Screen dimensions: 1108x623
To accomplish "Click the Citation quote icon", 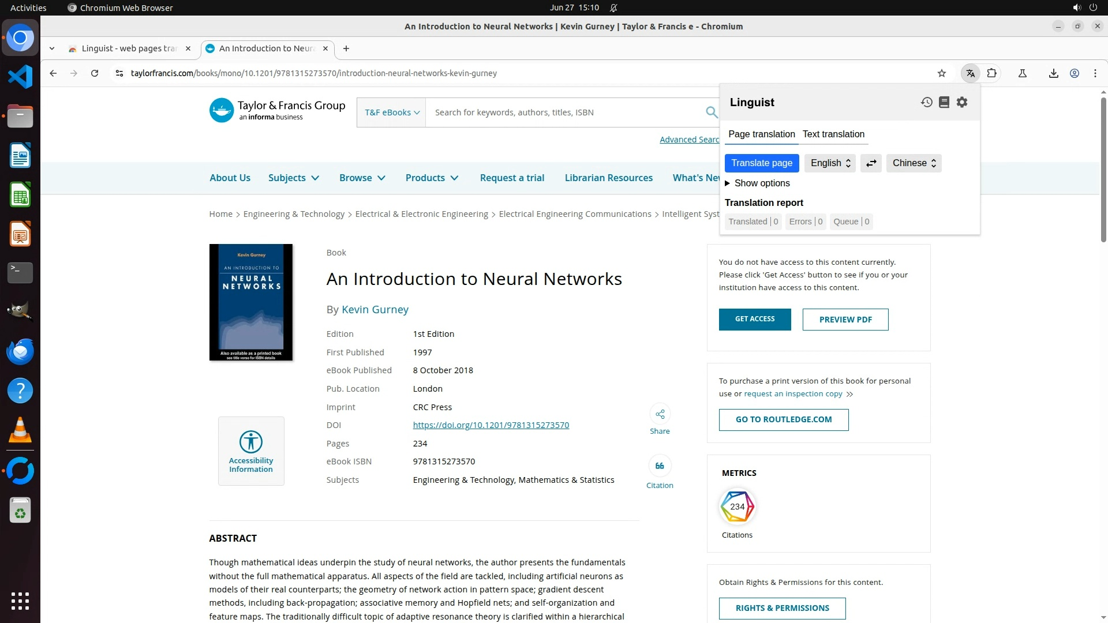I will pos(660,466).
